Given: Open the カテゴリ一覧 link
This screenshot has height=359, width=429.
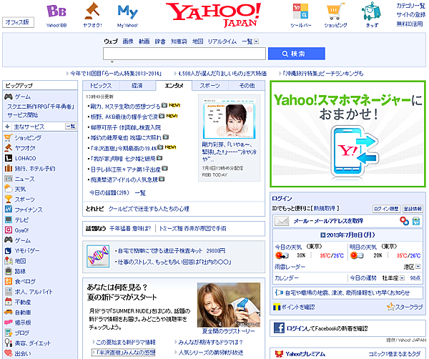Looking at the screenshot, I should (x=410, y=6).
